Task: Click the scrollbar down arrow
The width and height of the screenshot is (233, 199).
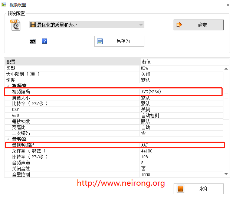Action: (226, 174)
